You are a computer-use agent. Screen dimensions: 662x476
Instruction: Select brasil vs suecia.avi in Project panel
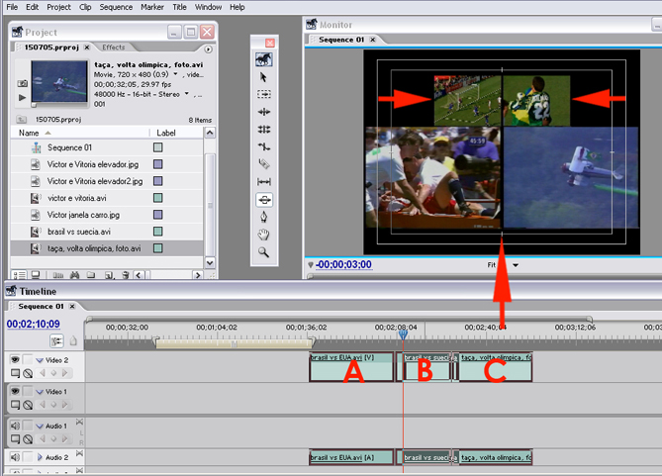[78, 232]
